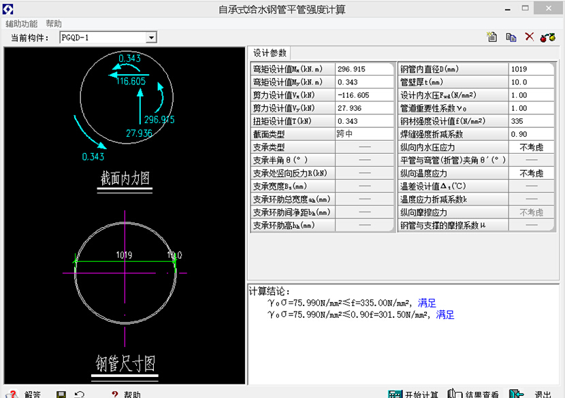The width and height of the screenshot is (565, 398).
Task: Edit the 钢管内直径D value 1019
Action: click(531, 69)
